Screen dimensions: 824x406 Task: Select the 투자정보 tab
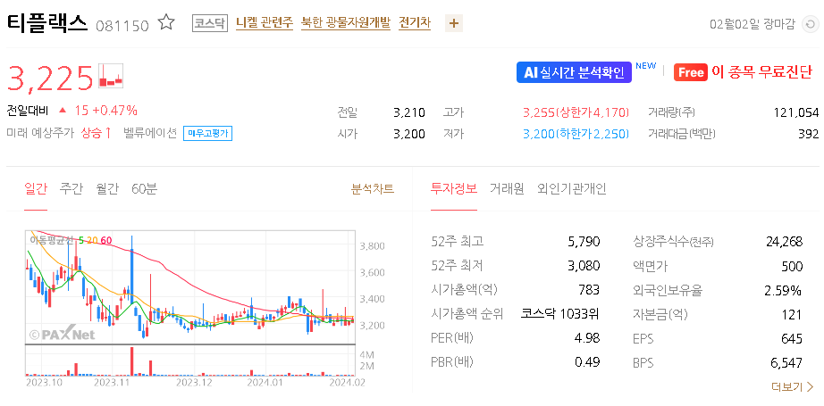click(454, 189)
